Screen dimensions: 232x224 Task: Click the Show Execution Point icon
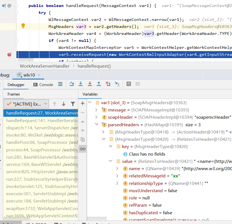[x=60, y=84]
